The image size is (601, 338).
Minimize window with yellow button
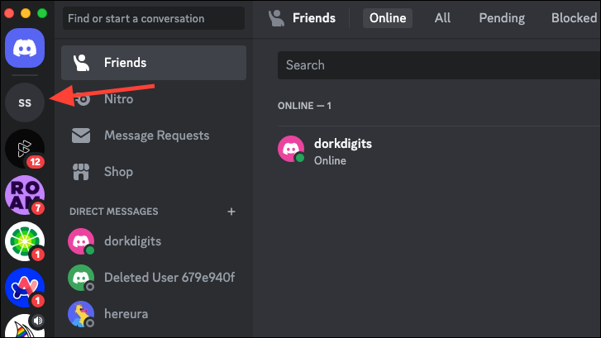(x=26, y=13)
